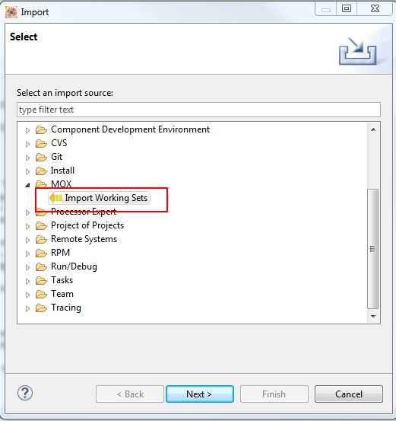
Task: Click the help question mark icon
Action: [x=25, y=393]
